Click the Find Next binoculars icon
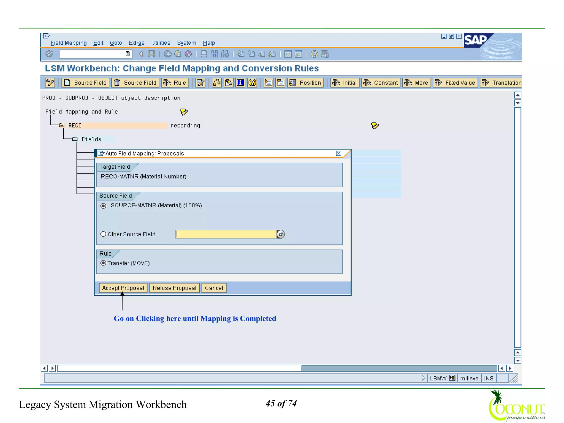The height and width of the screenshot is (423, 564). [x=225, y=54]
